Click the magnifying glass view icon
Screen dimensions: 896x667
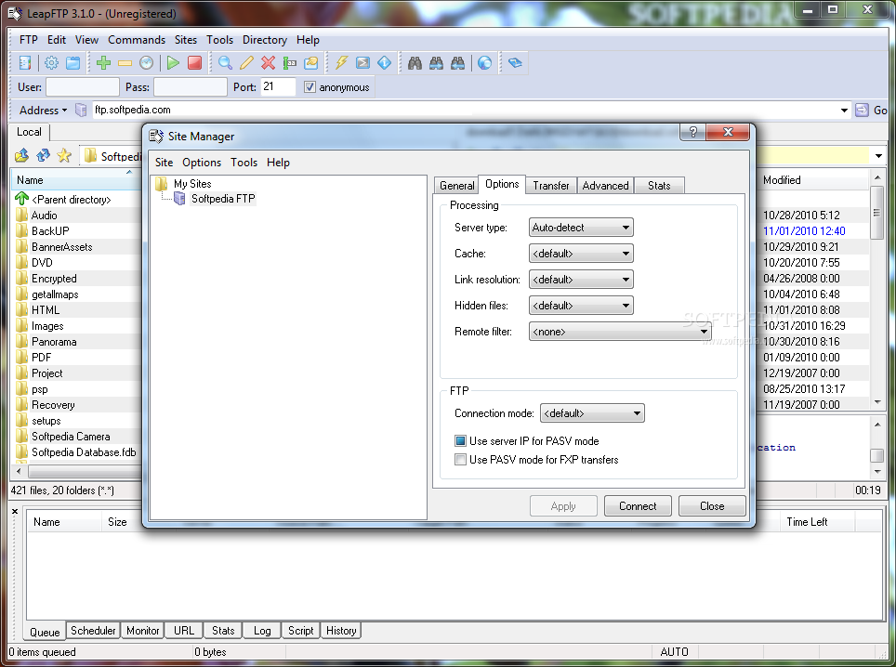click(x=225, y=63)
